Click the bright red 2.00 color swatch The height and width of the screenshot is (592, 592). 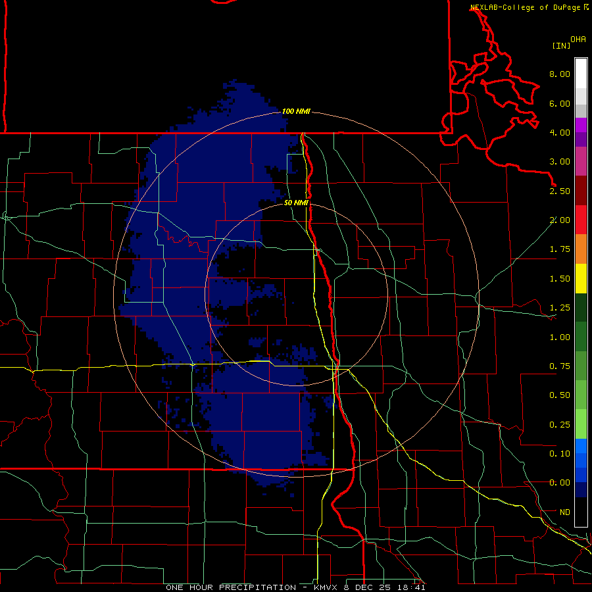pyautogui.click(x=581, y=220)
